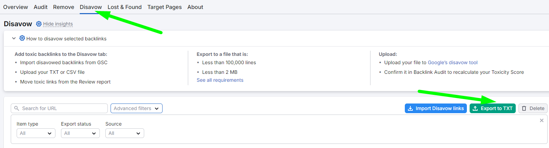The height and width of the screenshot is (148, 549).
Task: Click the upload icon on Export to TXT
Action: 475,108
